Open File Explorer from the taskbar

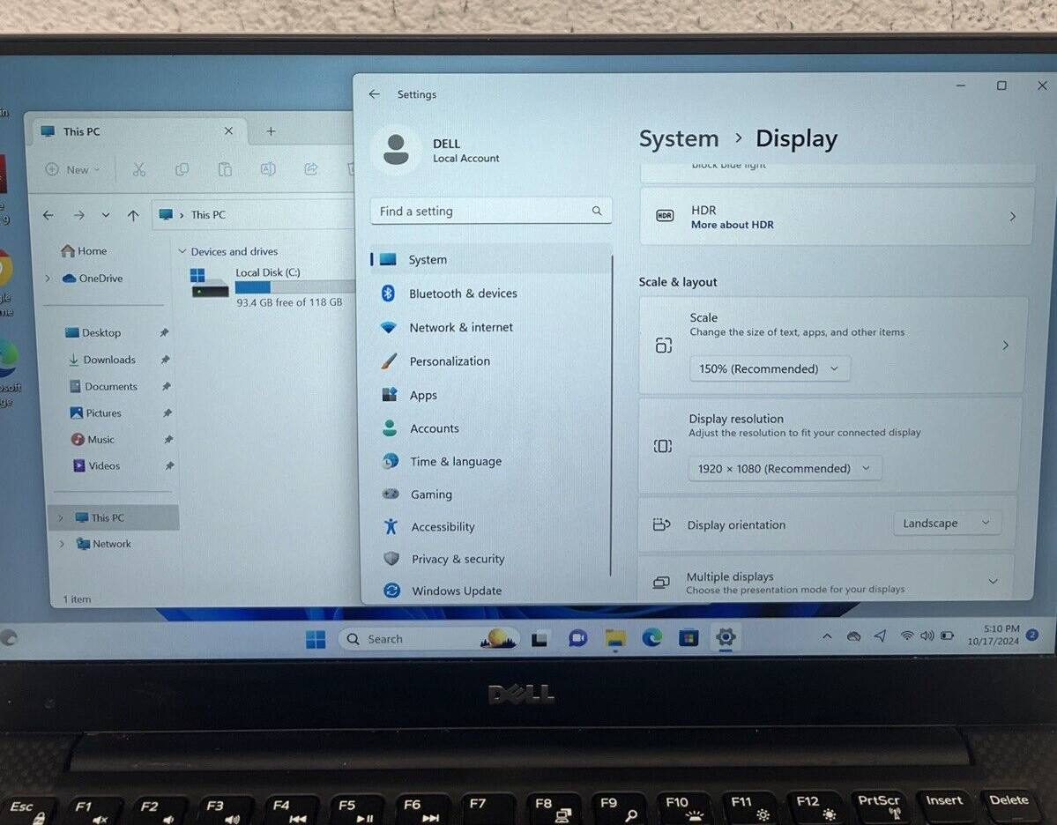pos(614,639)
